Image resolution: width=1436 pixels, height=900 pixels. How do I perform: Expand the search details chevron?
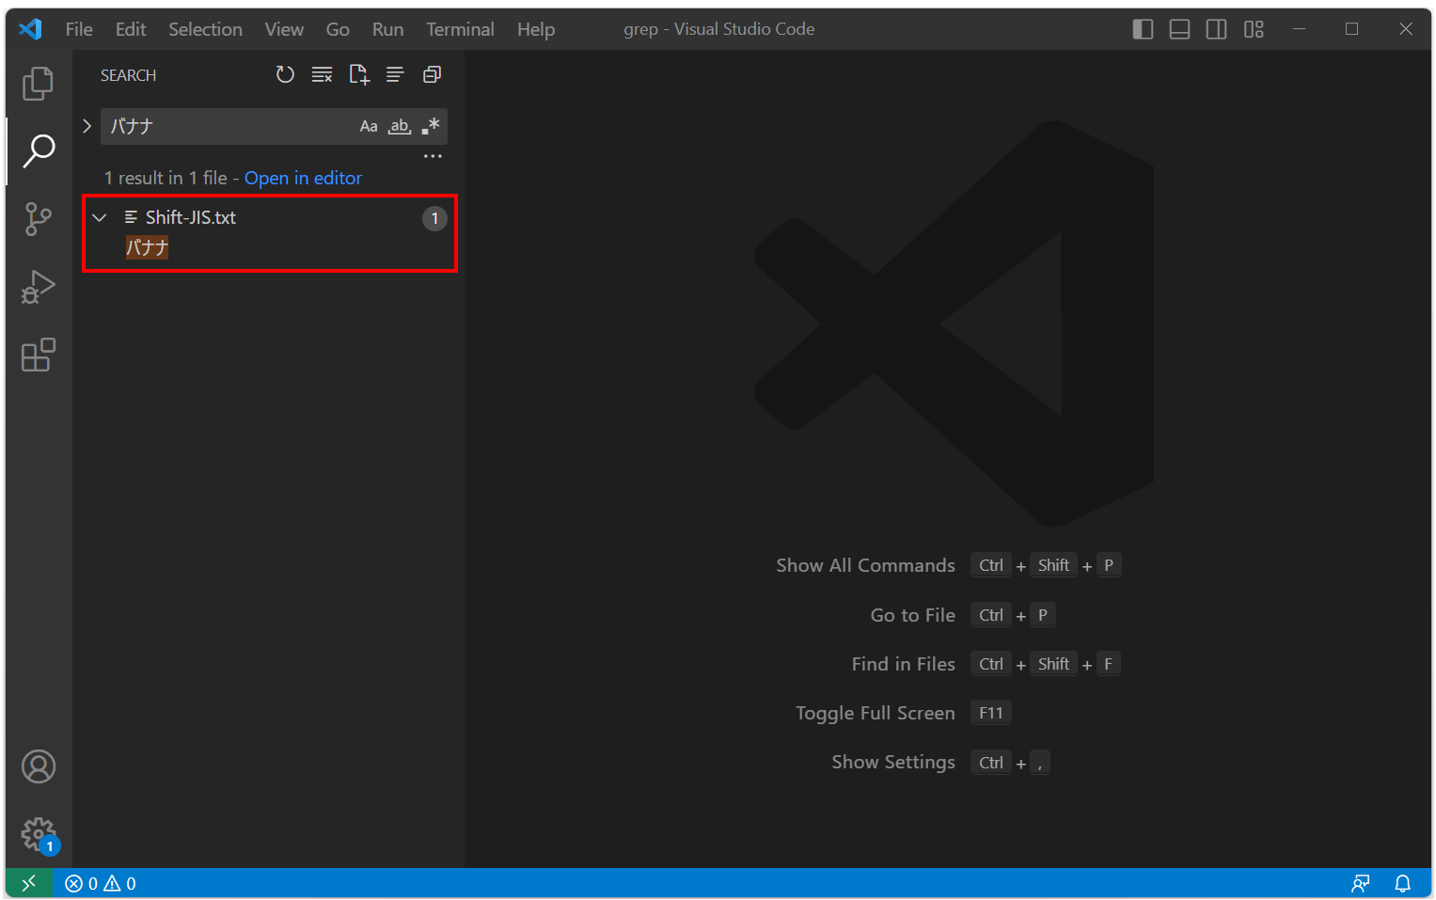pyautogui.click(x=87, y=125)
